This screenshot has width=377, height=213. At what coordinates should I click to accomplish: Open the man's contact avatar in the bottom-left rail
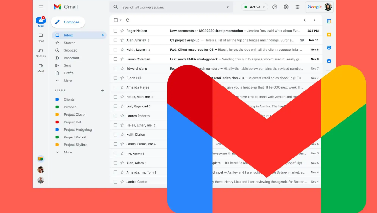point(41,180)
